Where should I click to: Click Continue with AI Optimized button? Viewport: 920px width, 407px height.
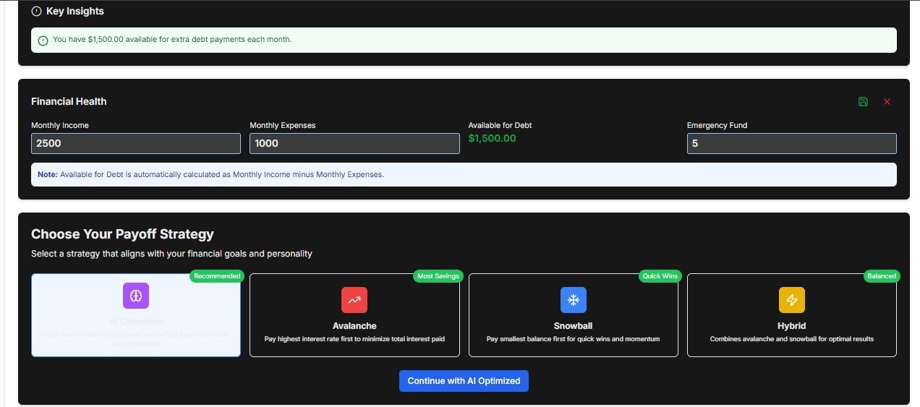[x=464, y=381]
